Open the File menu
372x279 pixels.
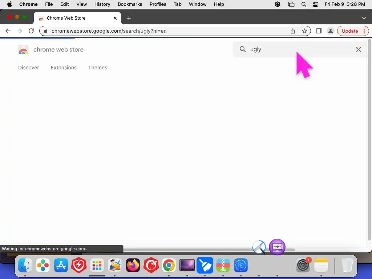click(49, 4)
